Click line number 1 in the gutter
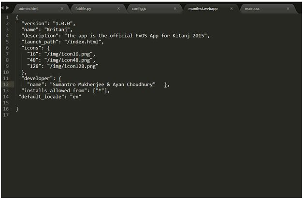Screen dimensions: 303x199 [x=7, y=17]
